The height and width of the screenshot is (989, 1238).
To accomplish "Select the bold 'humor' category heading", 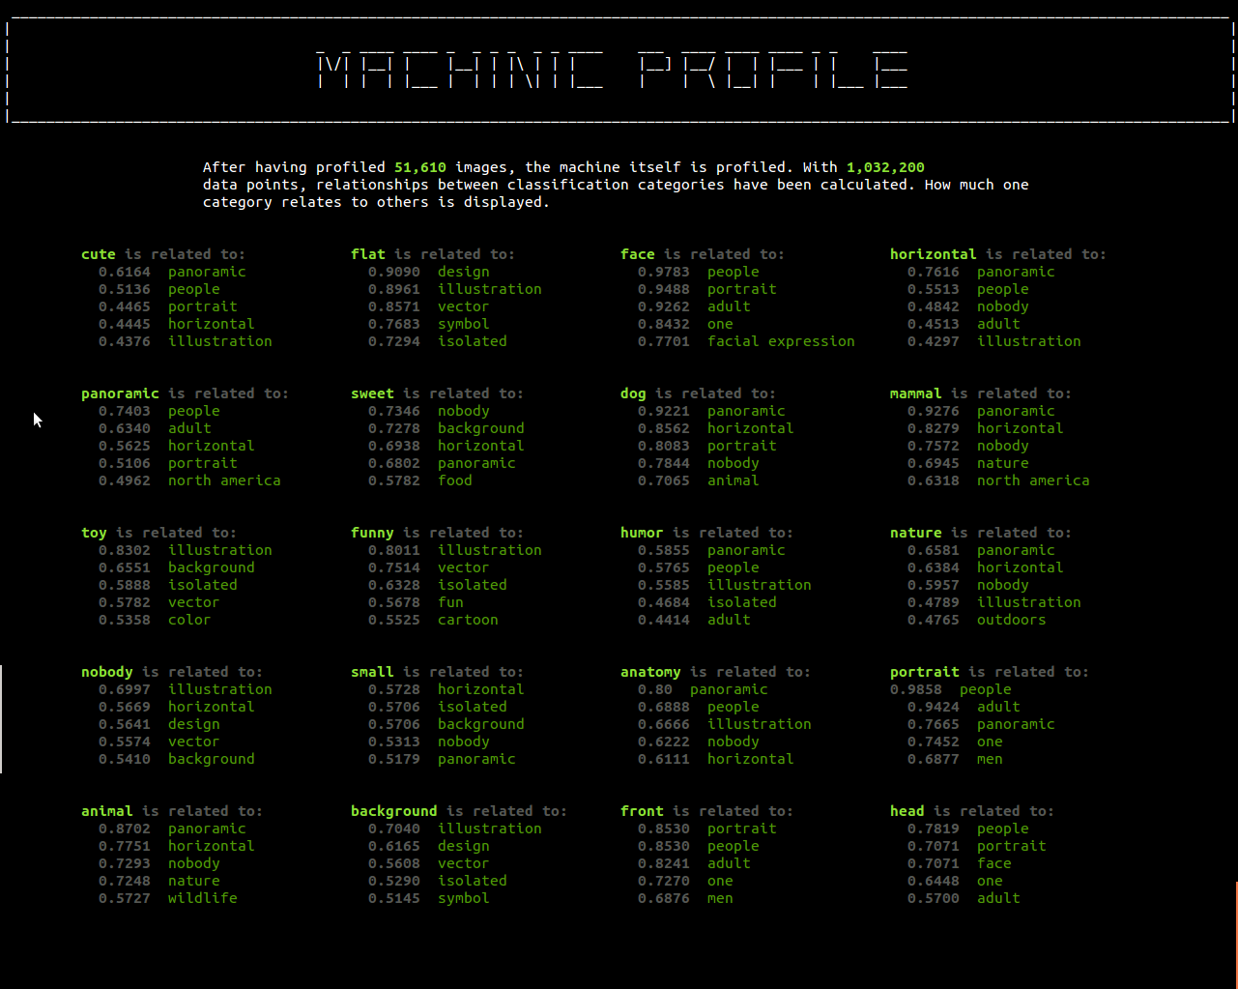I will pos(642,533).
